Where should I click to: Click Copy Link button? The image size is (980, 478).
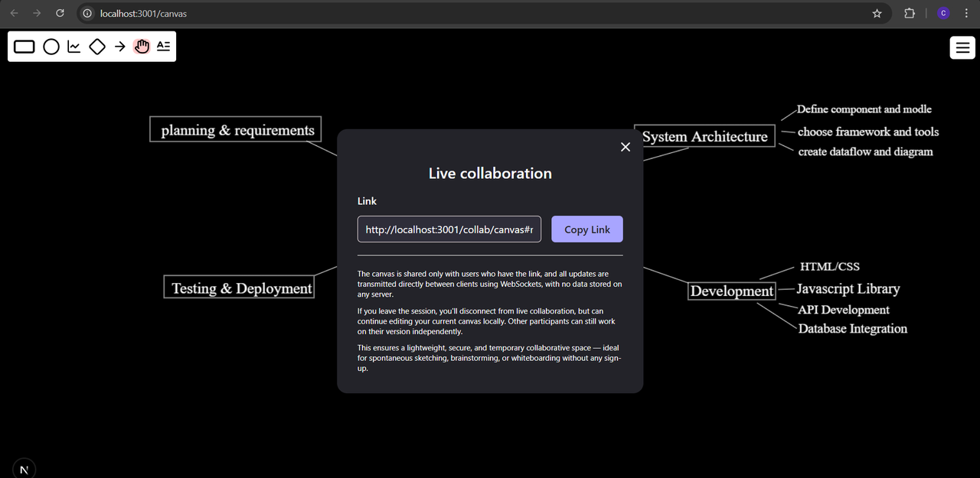pos(587,229)
